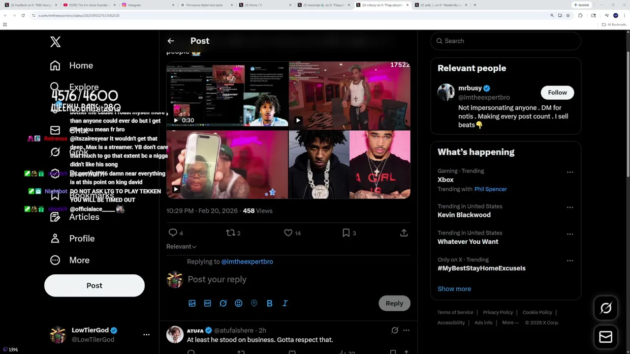Screen dimensions: 630x354
Task: Open Articles in the sidebar
Action: coord(74,217)
